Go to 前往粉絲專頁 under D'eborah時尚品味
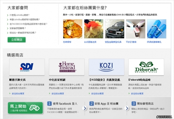 [137, 94]
